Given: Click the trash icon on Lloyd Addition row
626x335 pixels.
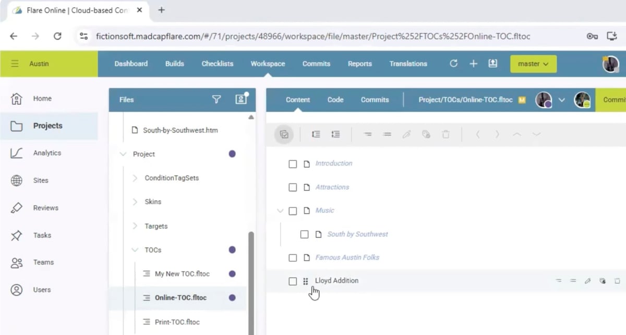Looking at the screenshot, I should click(x=617, y=281).
